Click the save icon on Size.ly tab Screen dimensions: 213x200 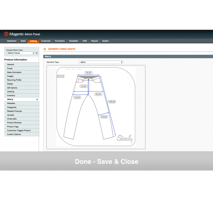pyautogui.click(x=37, y=99)
